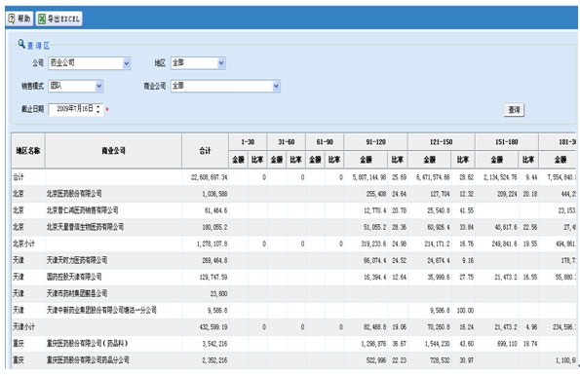Viewport: 580px width, 375px height.
Task: Click 比率 subheader under 91-120
Action: pyautogui.click(x=398, y=160)
